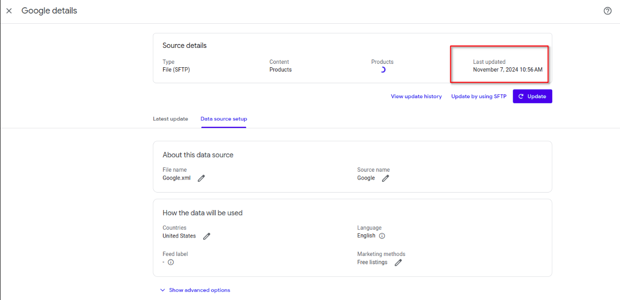Click the 'United States' country value
The height and width of the screenshot is (300, 620).
click(x=179, y=236)
